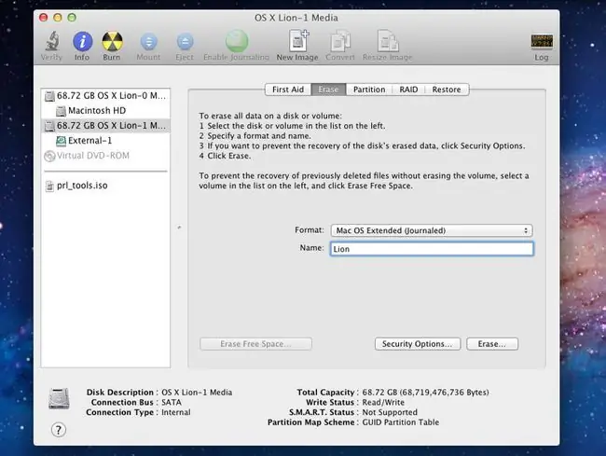Select the External-1 volume
The image size is (606, 456).
105,141
